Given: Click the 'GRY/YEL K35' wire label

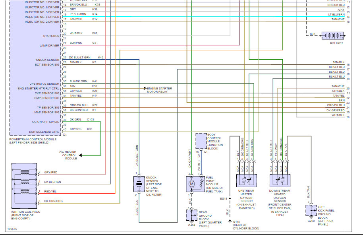Looking at the screenshot, I should [x=81, y=129].
